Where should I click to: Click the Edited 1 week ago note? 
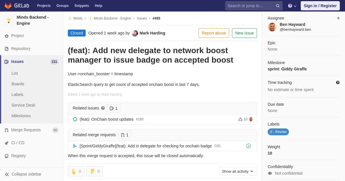(95, 95)
